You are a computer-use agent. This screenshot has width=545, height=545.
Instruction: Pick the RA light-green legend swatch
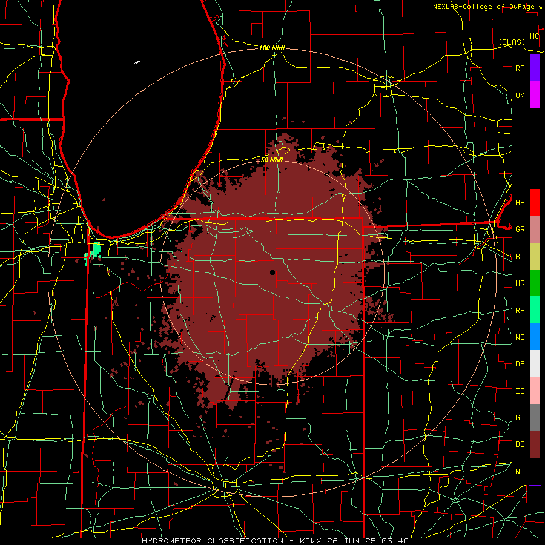(535, 310)
